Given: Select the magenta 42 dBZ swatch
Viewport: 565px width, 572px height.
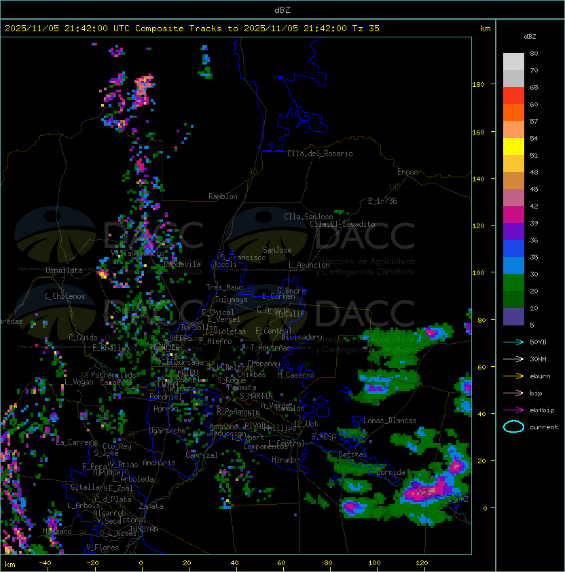Looking at the screenshot, I should (513, 215).
